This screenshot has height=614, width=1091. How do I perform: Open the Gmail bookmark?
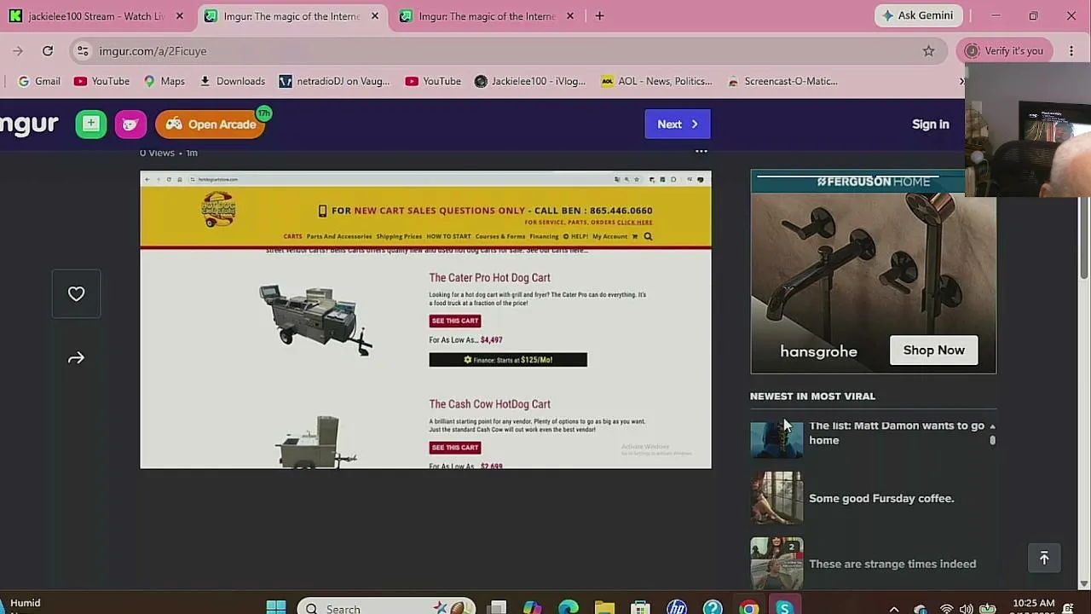point(39,81)
